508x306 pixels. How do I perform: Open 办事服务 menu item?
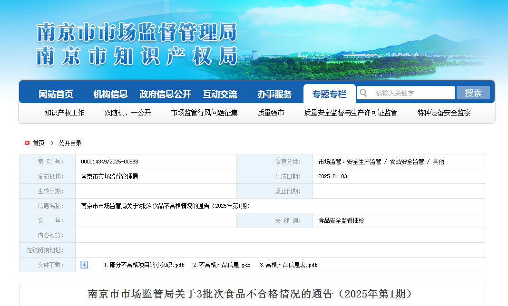click(x=275, y=94)
